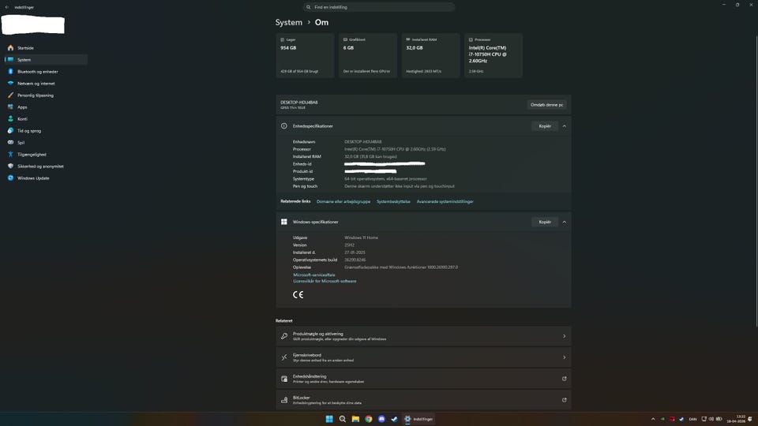Open Bluetooth og enheder settings
This screenshot has width=758, height=426.
tap(46, 72)
